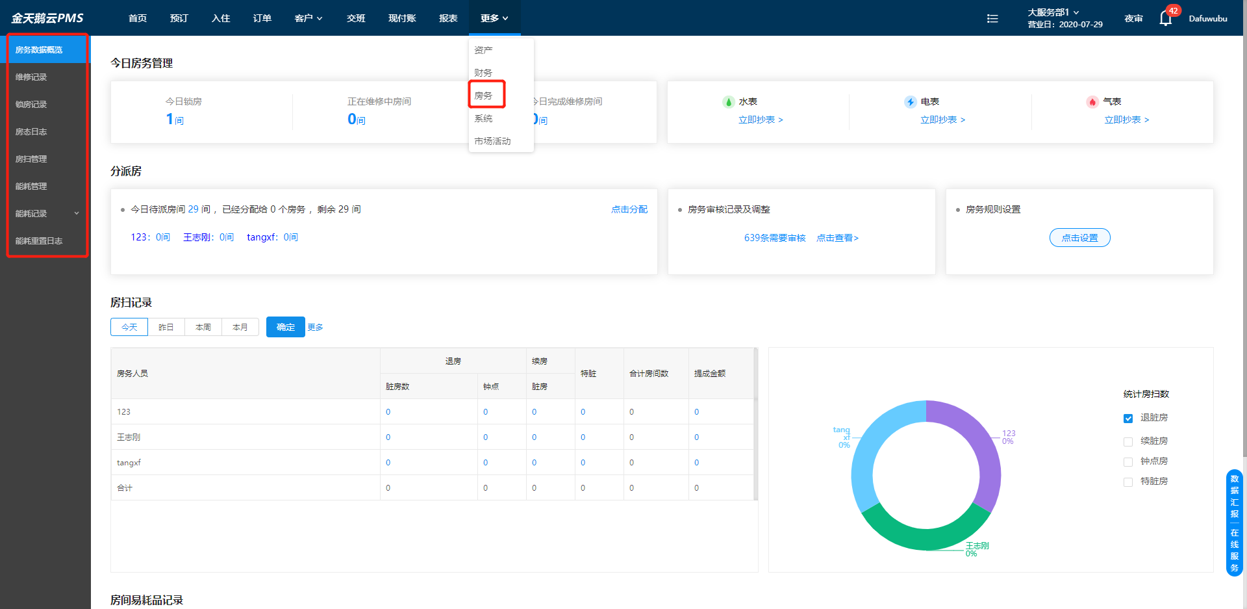This screenshot has width=1247, height=609.
Task: Open 房务数据概览 in the sidebar
Action: 47,49
